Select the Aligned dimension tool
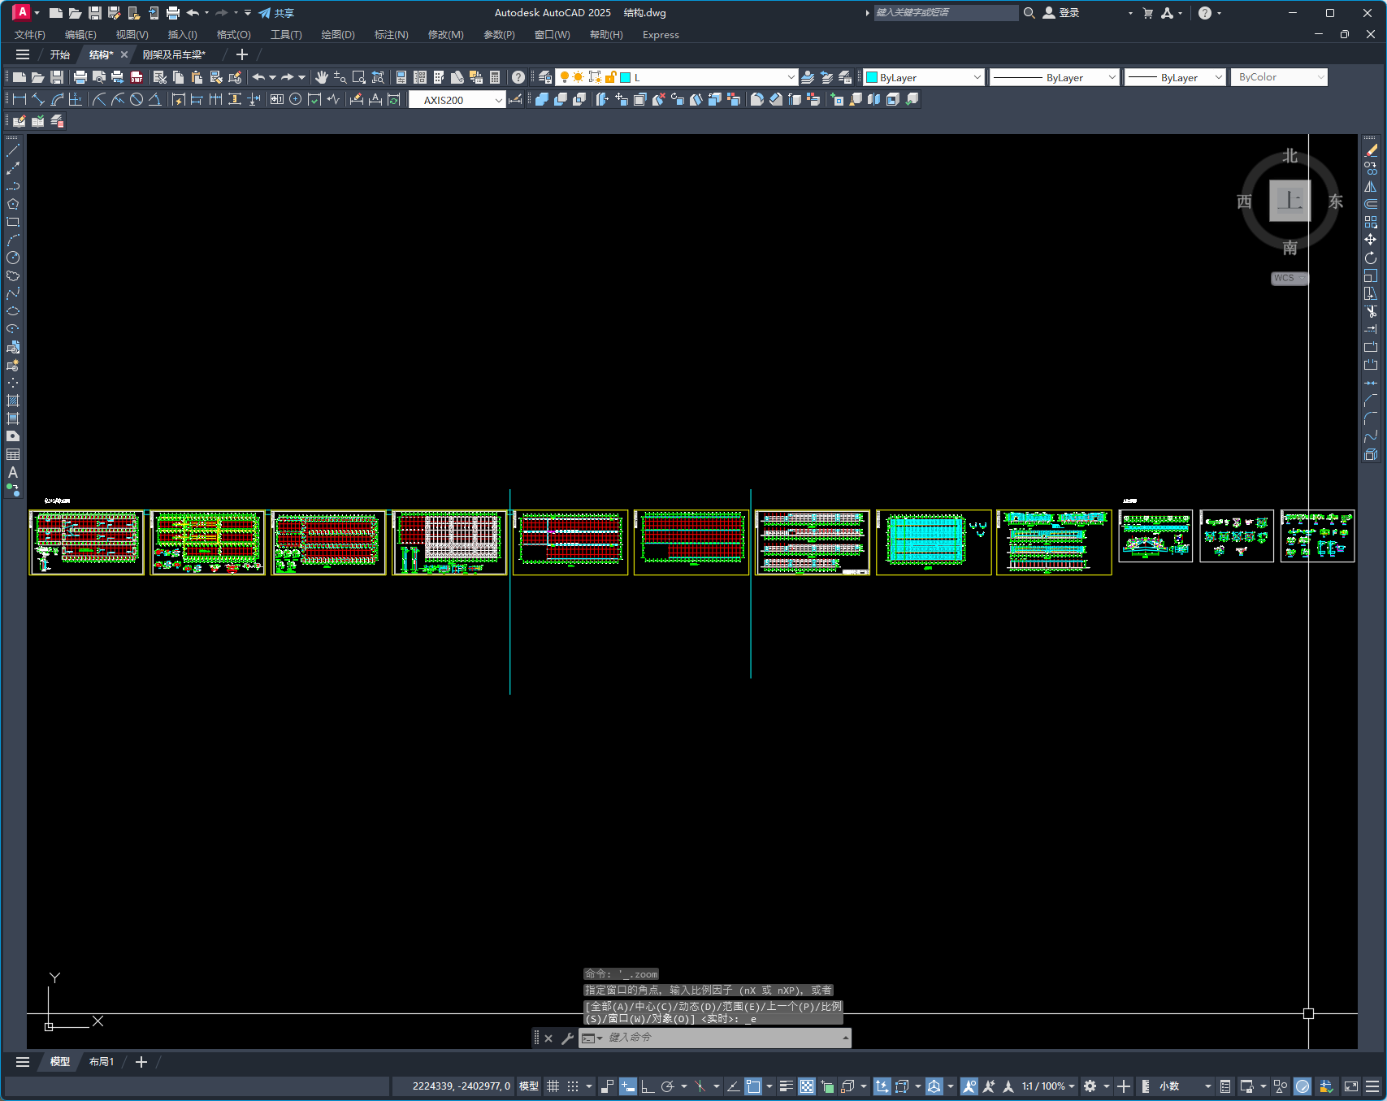This screenshot has width=1387, height=1101. 38,99
